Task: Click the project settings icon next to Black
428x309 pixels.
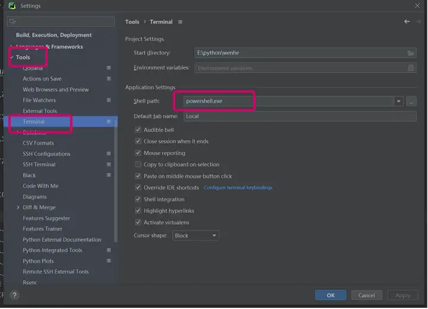Action: point(109,175)
